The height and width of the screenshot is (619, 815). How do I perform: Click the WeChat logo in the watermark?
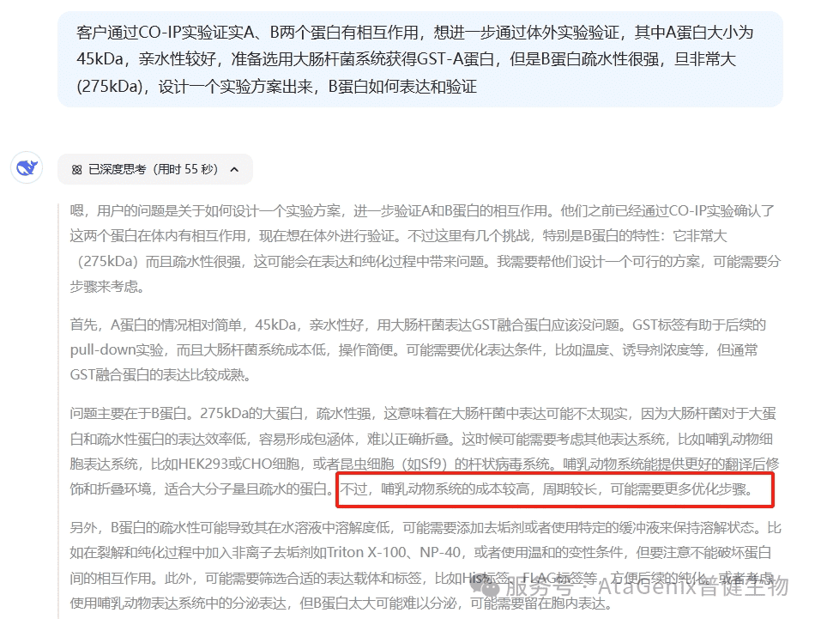click(x=485, y=587)
